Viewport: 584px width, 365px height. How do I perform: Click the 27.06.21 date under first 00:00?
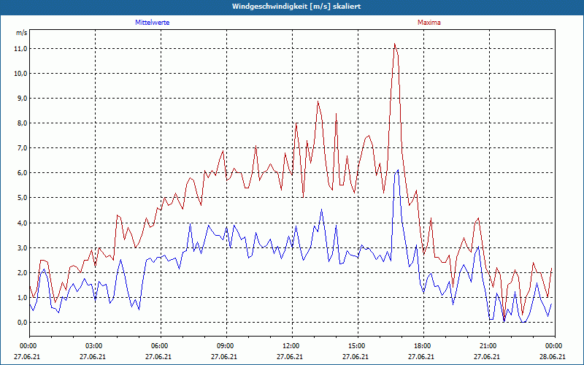tap(27, 357)
